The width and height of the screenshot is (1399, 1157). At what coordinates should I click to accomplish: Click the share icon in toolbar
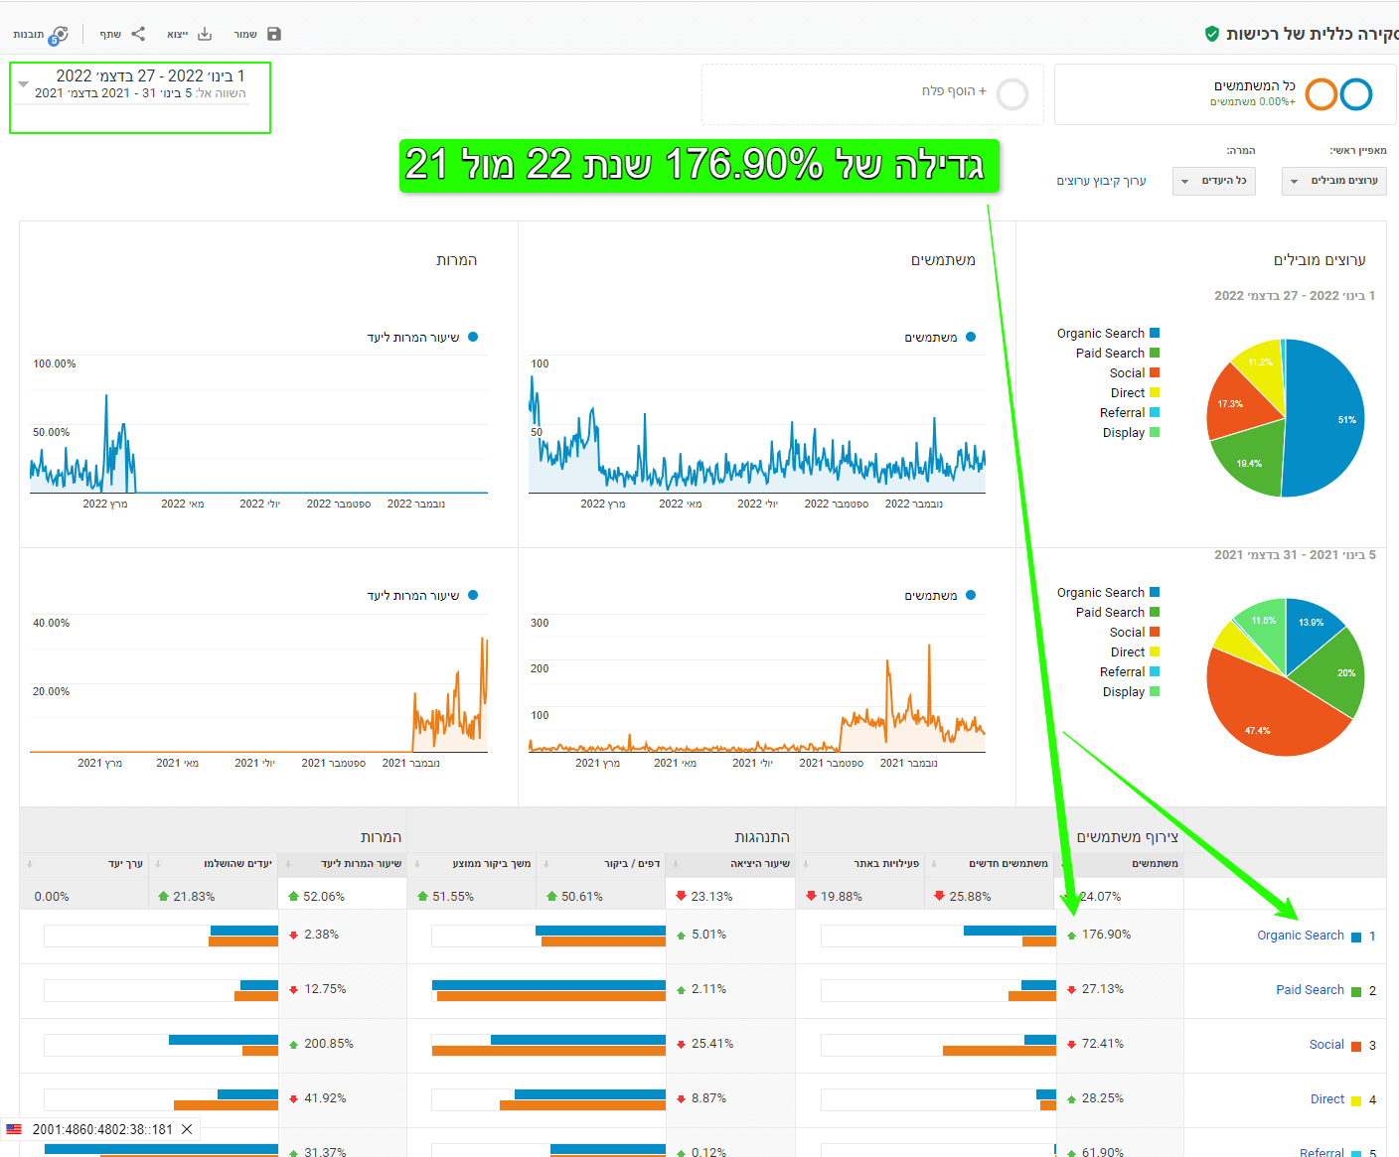tap(138, 34)
